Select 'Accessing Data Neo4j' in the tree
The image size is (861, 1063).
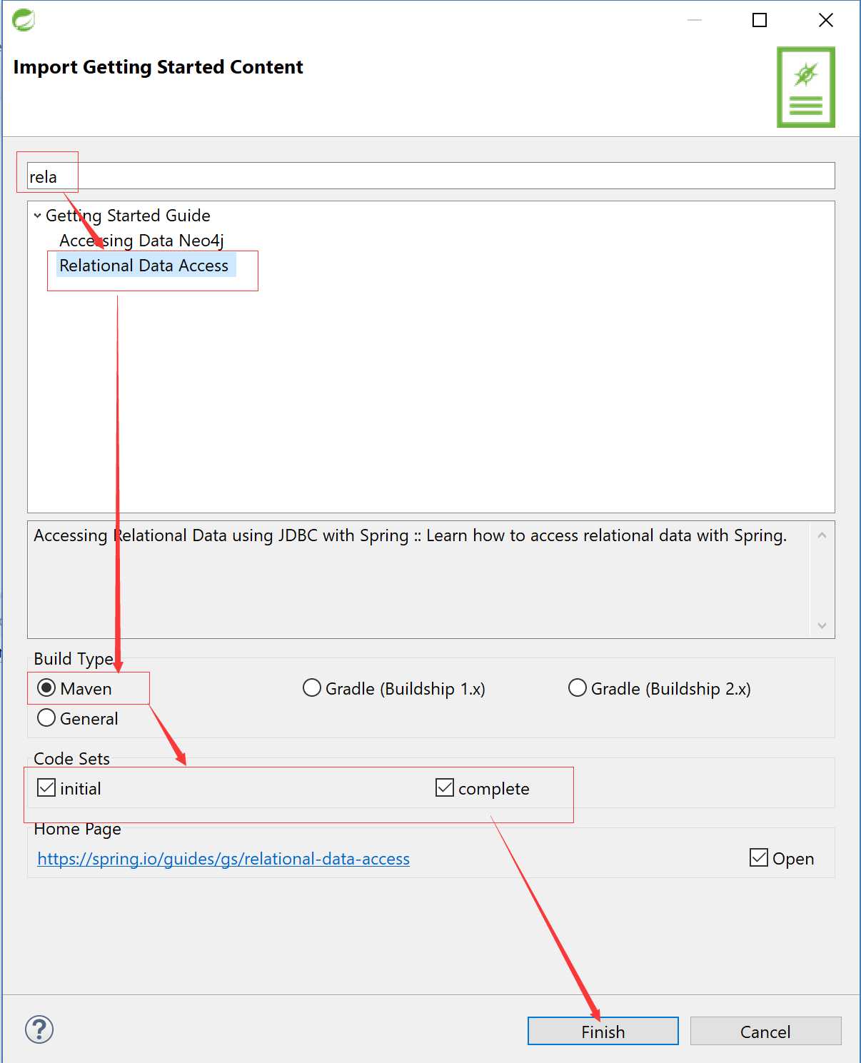[141, 241]
